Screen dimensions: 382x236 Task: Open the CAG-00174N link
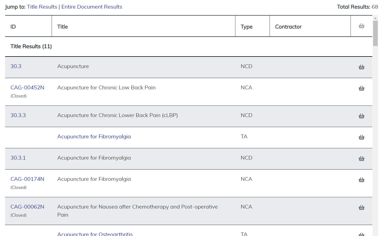[27, 179]
